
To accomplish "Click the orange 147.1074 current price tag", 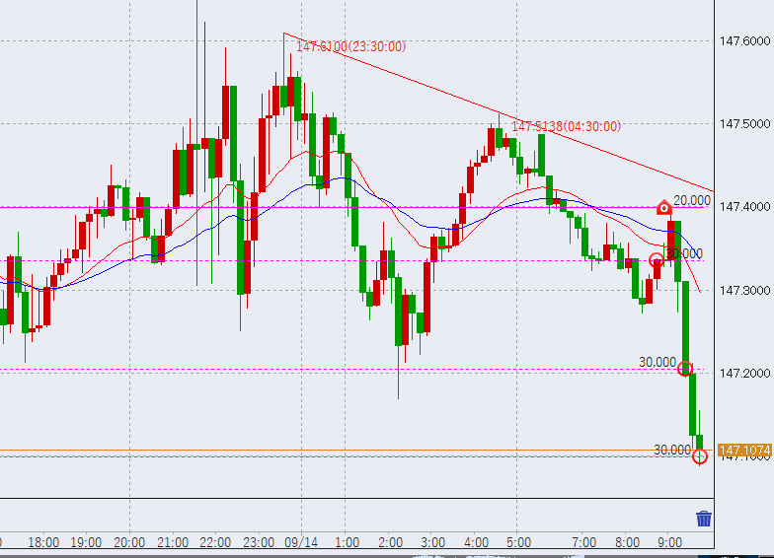I will click(x=744, y=451).
